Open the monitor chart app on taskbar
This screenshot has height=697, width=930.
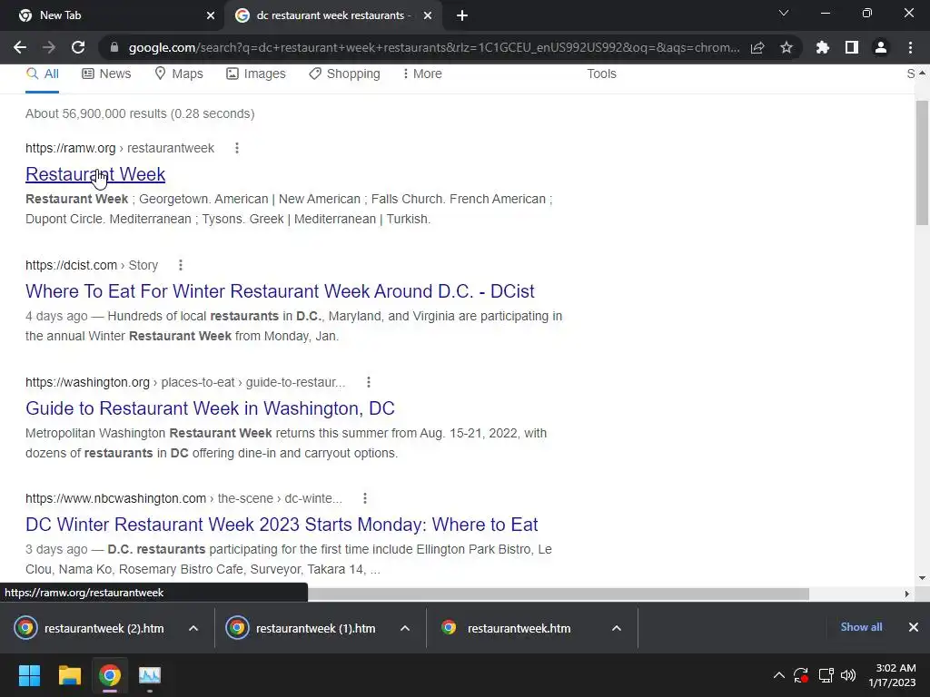[x=150, y=675]
